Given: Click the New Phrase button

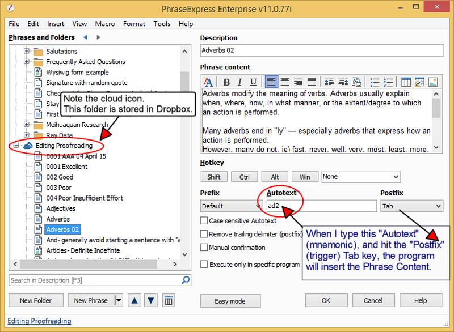Looking at the screenshot, I should click(x=91, y=300).
